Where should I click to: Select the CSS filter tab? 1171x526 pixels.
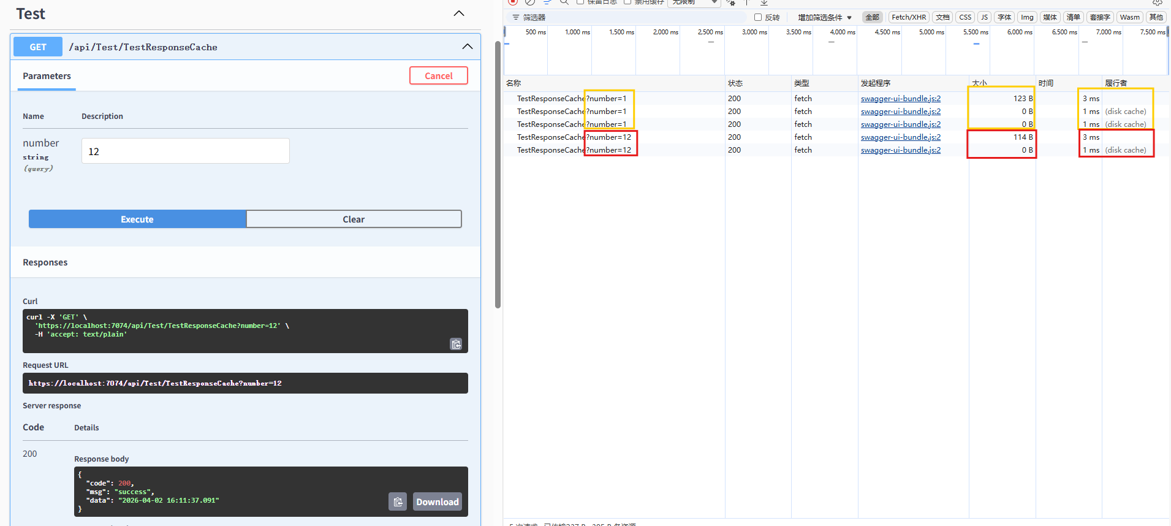click(x=965, y=17)
